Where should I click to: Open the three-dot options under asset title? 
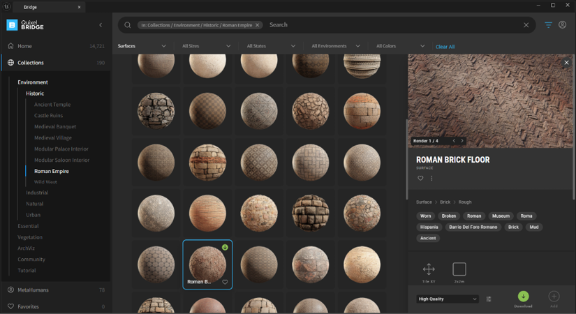(x=431, y=178)
